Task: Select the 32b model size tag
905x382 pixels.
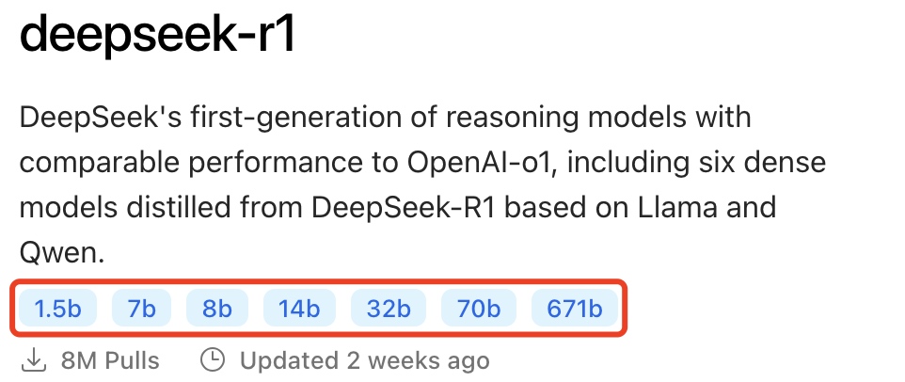Action: (x=389, y=308)
